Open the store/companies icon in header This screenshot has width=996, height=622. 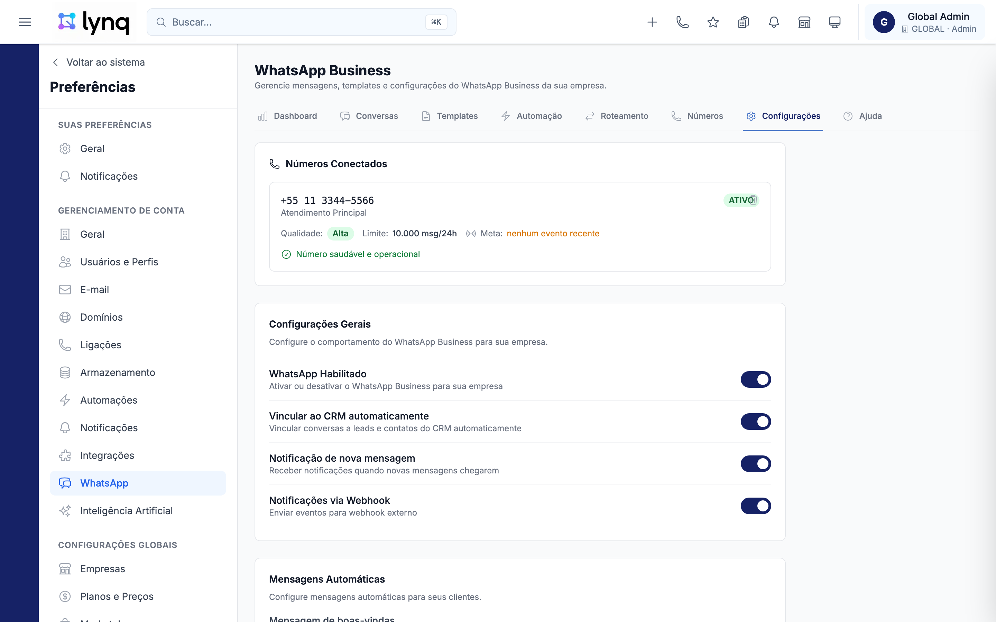coord(804,22)
